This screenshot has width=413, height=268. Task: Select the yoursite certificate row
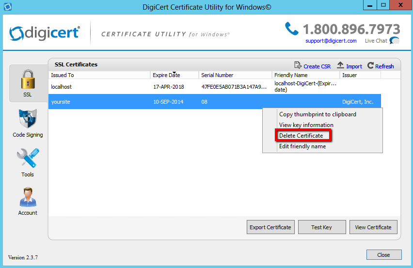[215, 102]
